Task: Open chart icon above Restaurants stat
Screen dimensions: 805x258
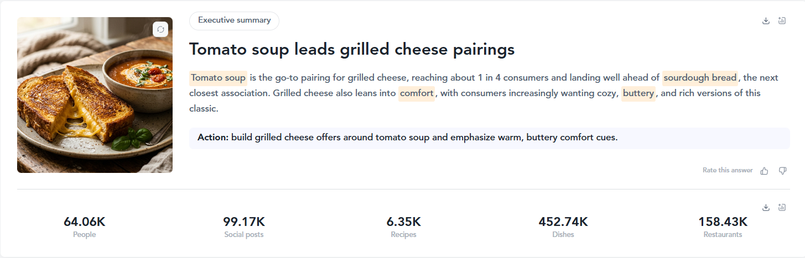Action: click(x=782, y=207)
